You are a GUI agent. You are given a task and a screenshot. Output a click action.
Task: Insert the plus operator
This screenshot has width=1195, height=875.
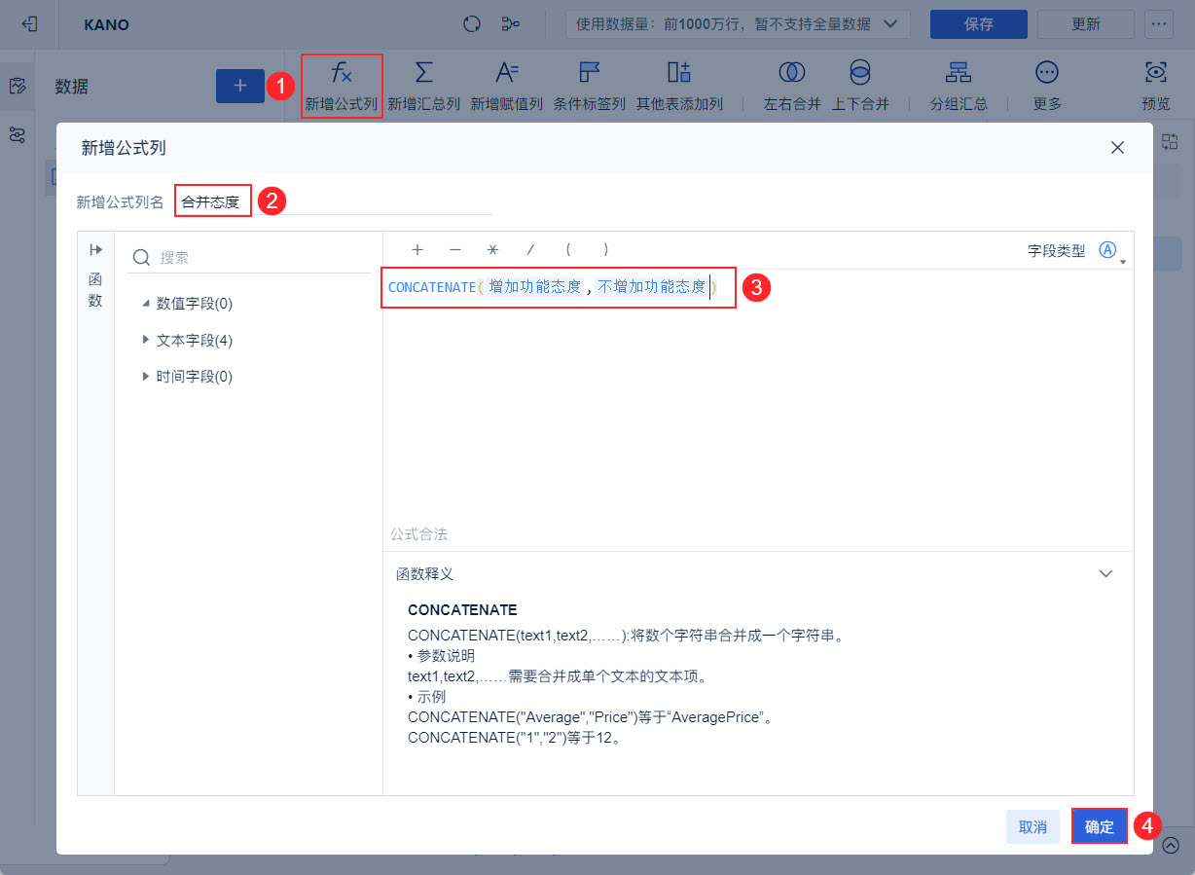[x=417, y=250]
